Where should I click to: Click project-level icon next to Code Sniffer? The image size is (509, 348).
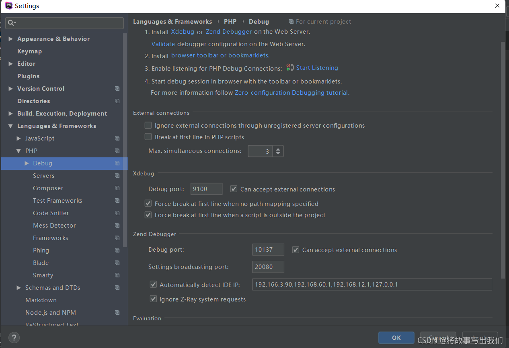[117, 213]
